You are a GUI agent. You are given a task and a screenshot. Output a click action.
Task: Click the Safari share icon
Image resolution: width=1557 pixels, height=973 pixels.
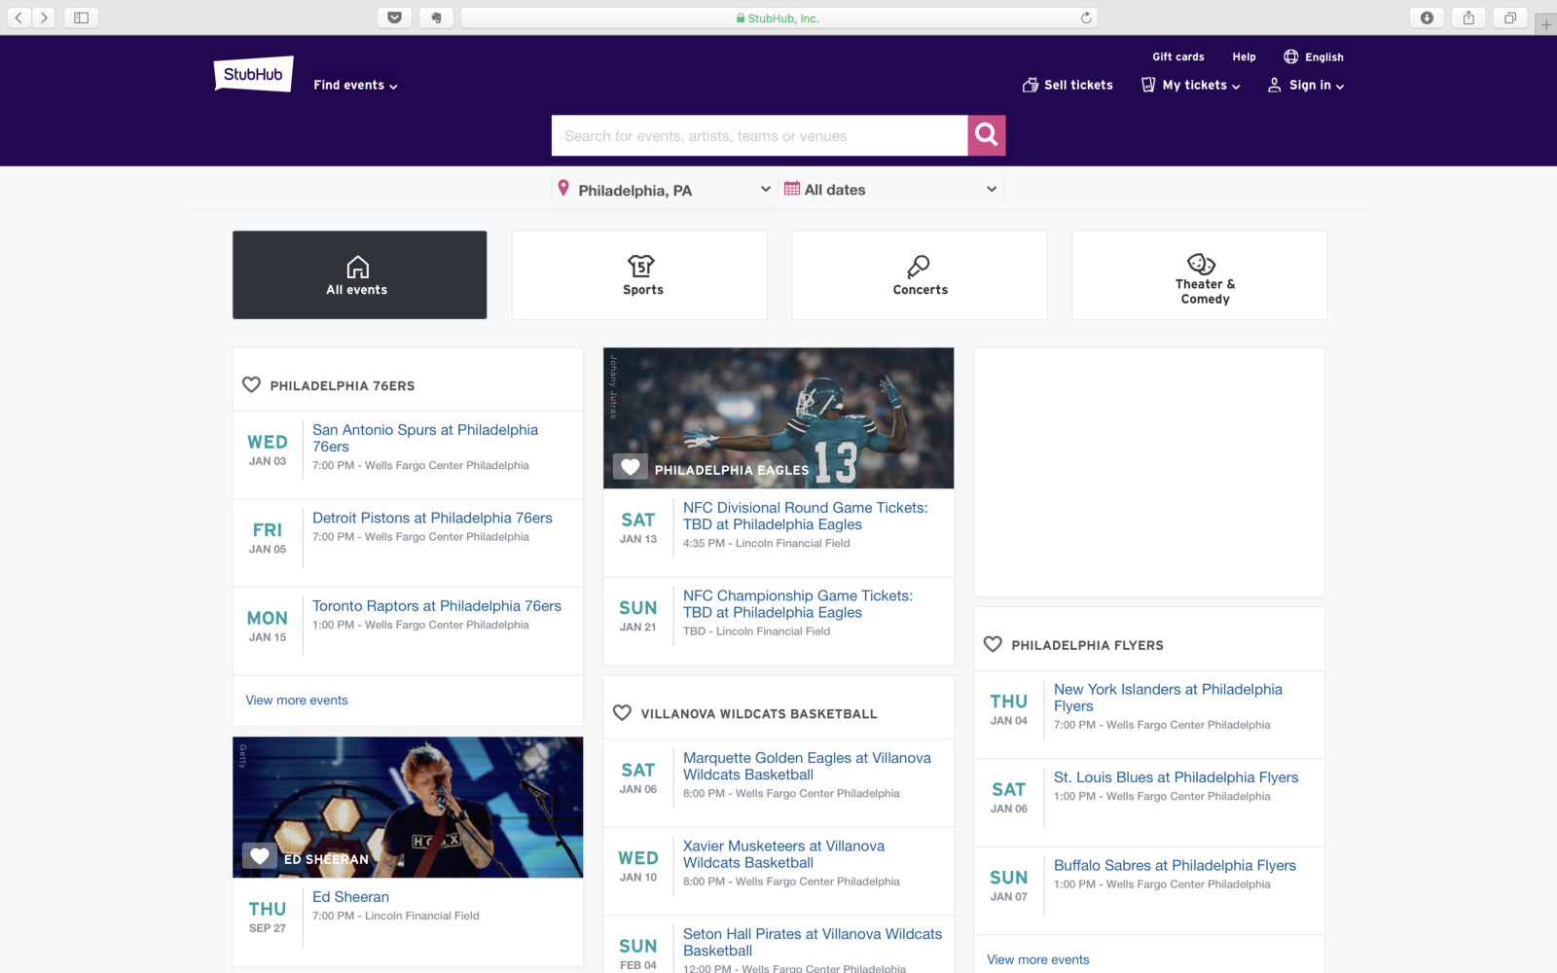[1468, 18]
